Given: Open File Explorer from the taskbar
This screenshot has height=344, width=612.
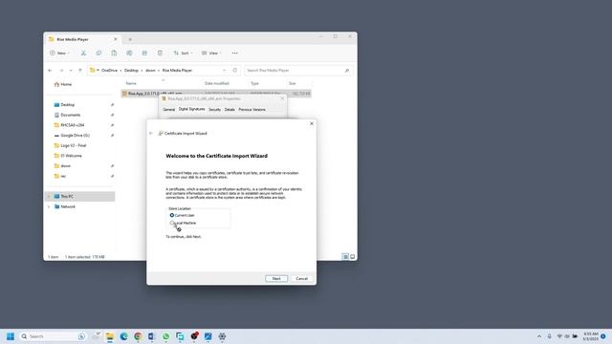Looking at the screenshot, I should (x=110, y=336).
